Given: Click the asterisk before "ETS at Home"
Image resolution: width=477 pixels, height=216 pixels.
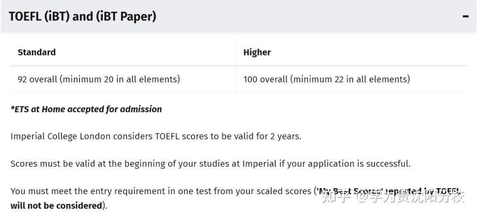Looking at the screenshot, I should tap(12, 108).
